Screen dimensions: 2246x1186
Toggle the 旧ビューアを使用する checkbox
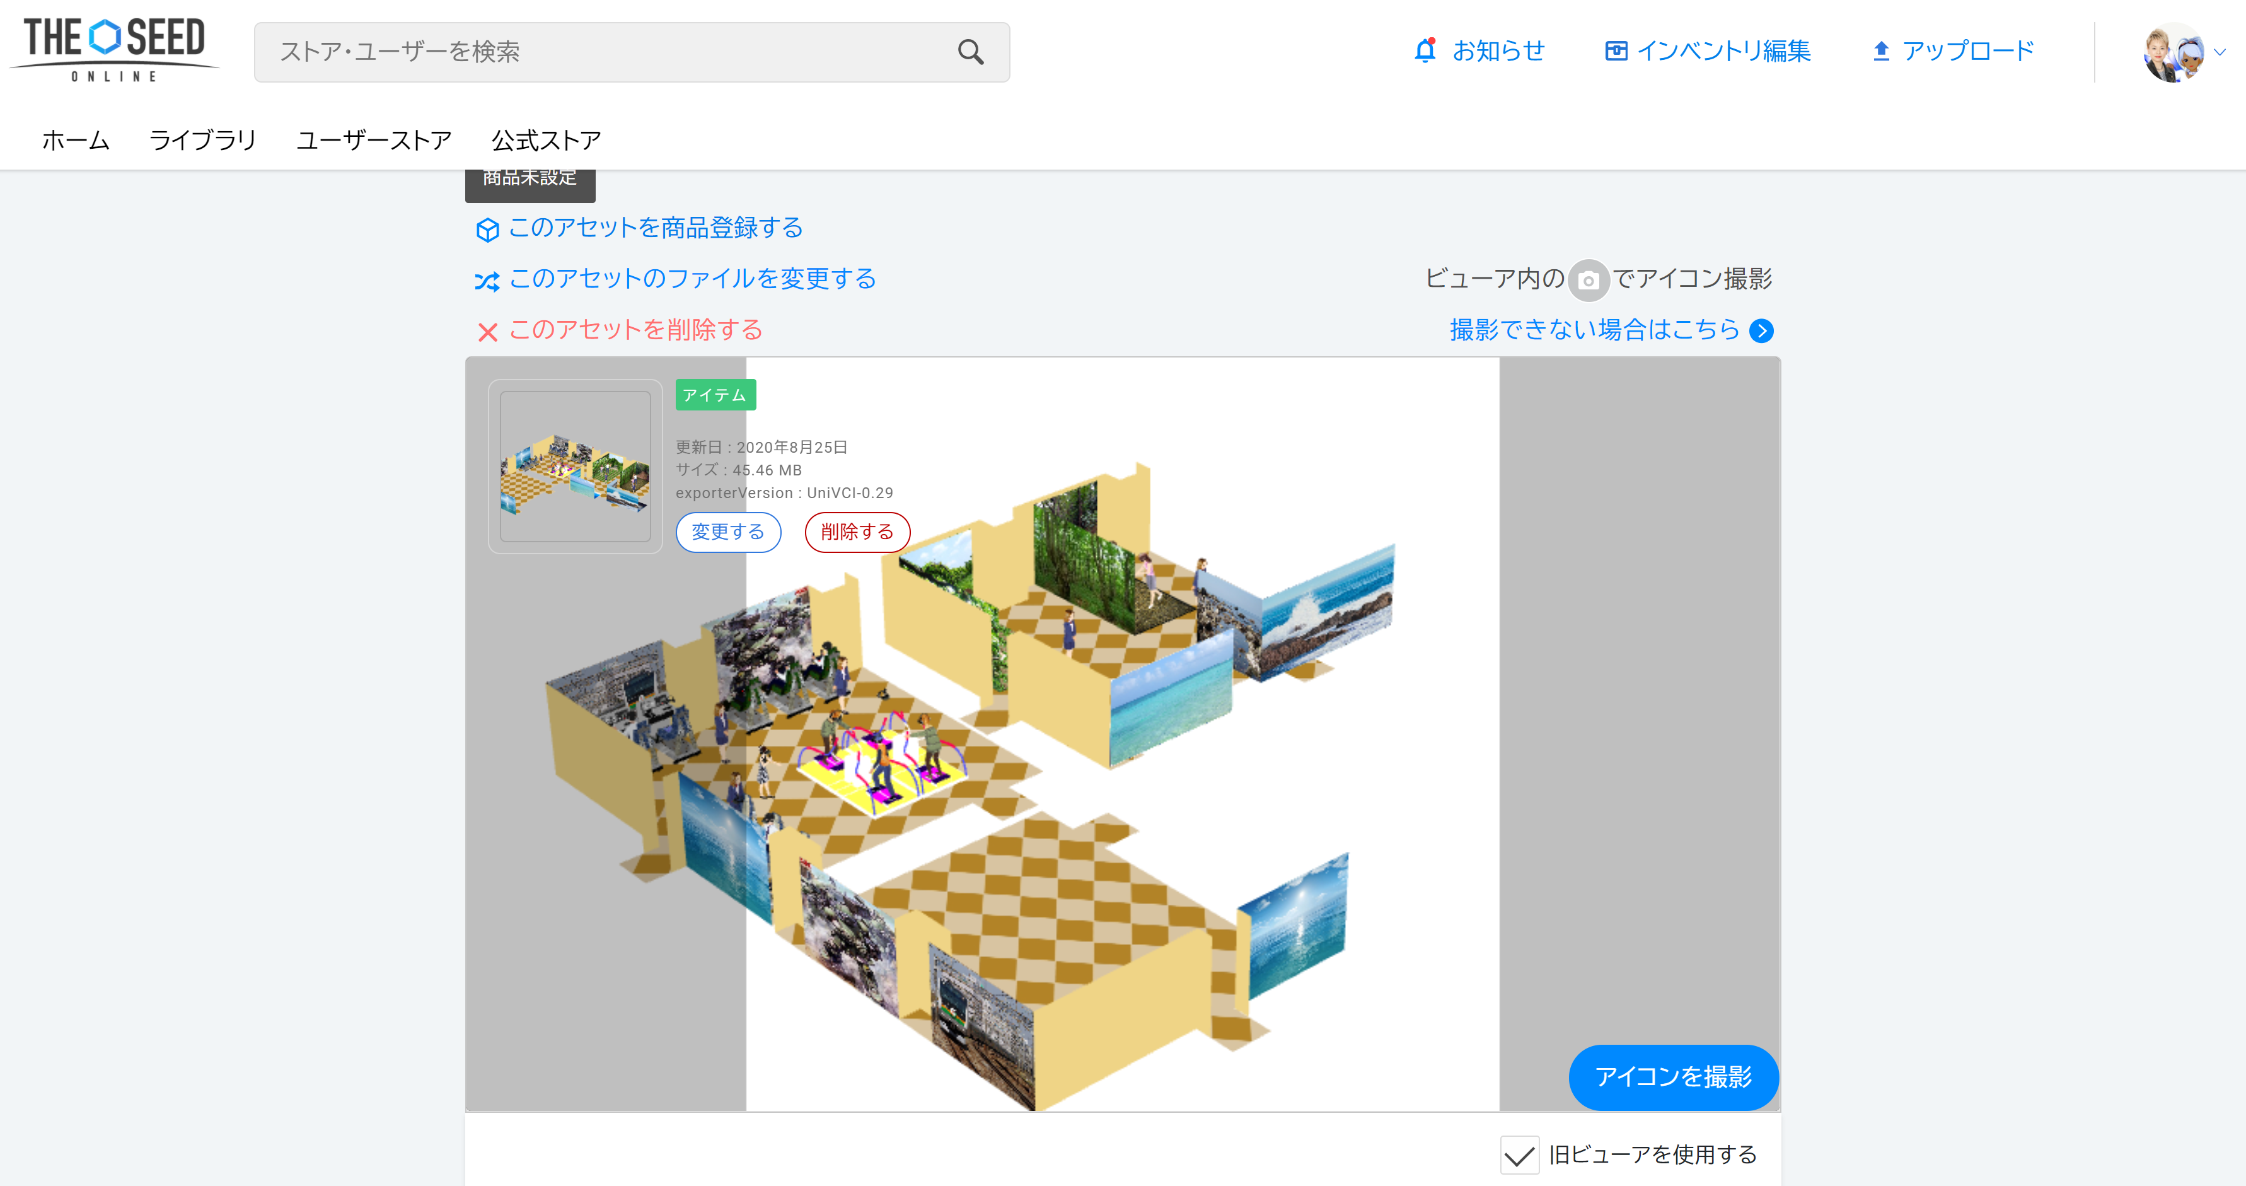tap(1519, 1156)
